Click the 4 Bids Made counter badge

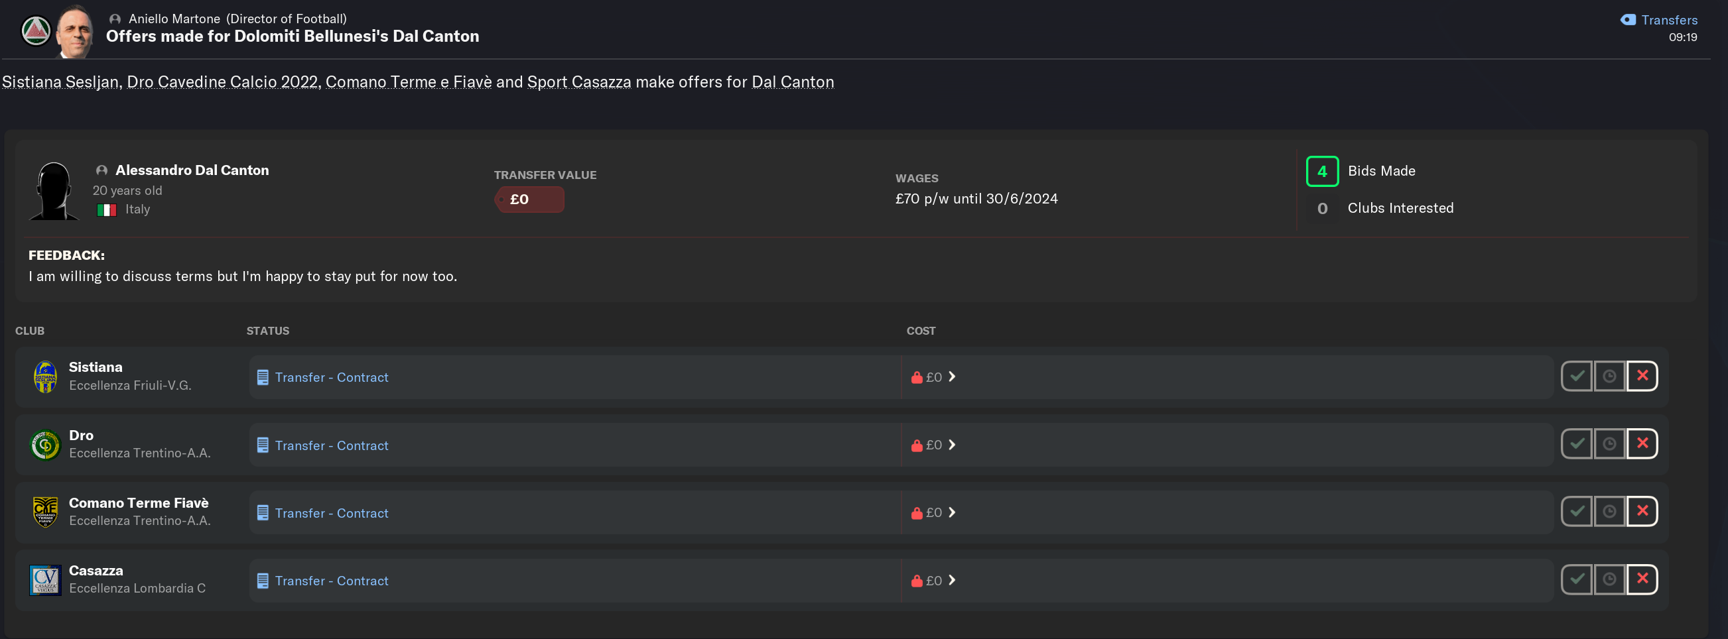(1322, 171)
